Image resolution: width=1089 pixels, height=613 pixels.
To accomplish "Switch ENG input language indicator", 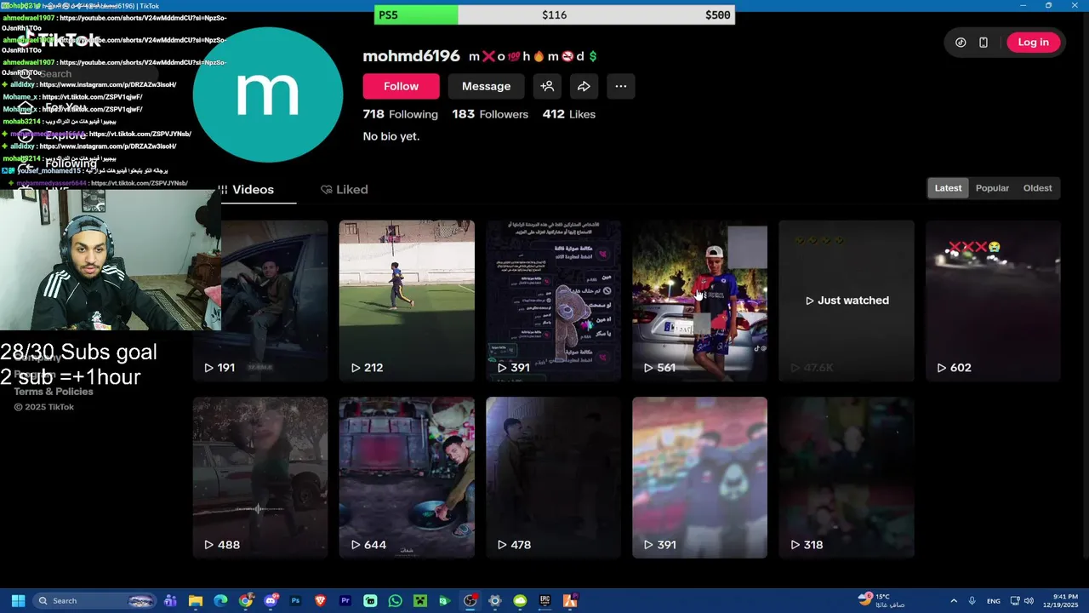I will [994, 601].
